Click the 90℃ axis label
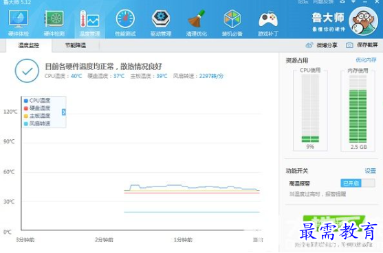The height and width of the screenshot is (253, 383). (9, 141)
